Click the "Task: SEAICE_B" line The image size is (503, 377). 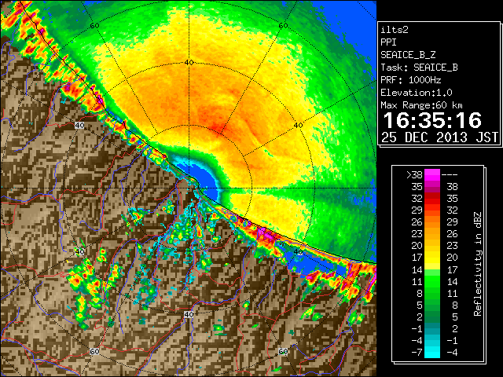[x=419, y=68]
